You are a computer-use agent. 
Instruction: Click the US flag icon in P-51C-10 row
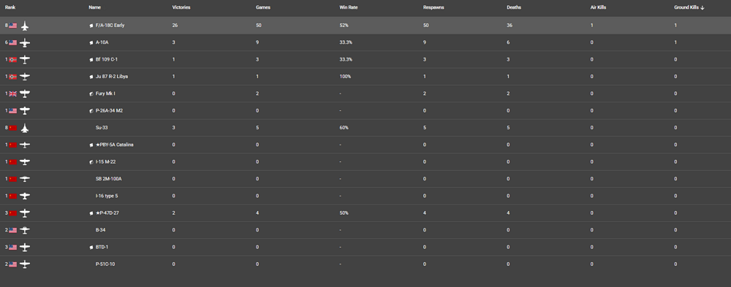12,264
